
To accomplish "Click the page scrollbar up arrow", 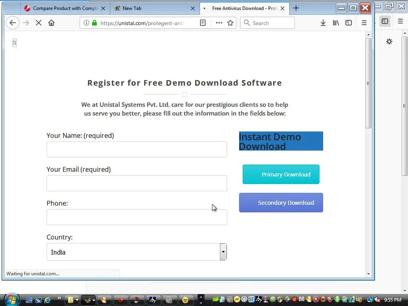I will tap(369, 35).
